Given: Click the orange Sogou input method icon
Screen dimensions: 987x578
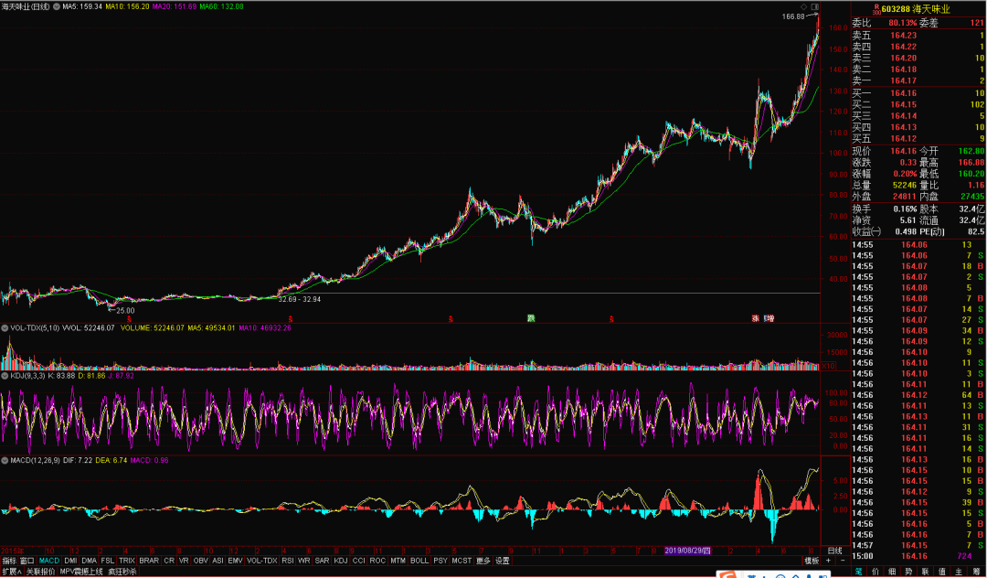Looking at the screenshot, I should click(x=728, y=577).
